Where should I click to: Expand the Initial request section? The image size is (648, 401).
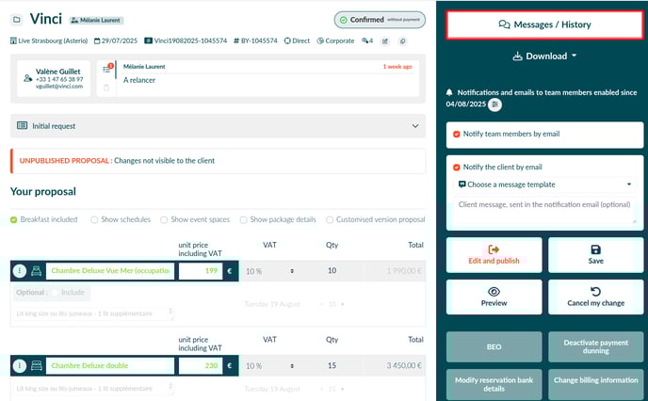(x=415, y=125)
